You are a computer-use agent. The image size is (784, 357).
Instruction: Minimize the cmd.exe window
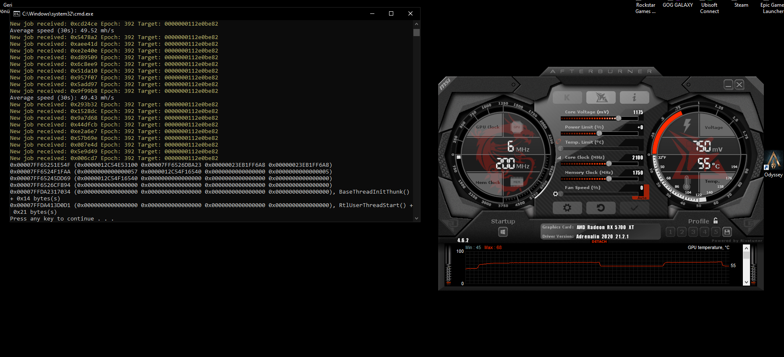click(372, 14)
